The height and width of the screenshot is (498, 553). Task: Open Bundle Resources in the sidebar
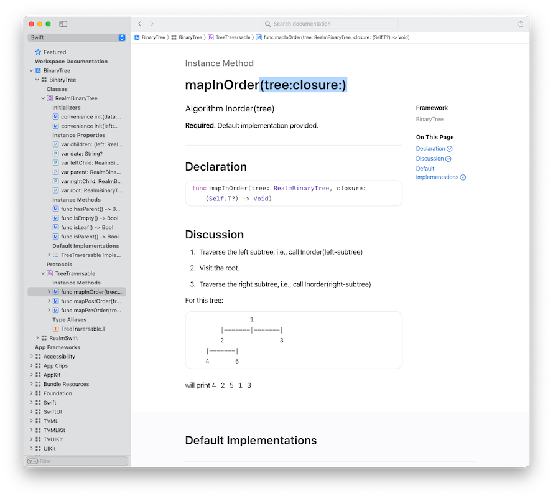tap(67, 384)
